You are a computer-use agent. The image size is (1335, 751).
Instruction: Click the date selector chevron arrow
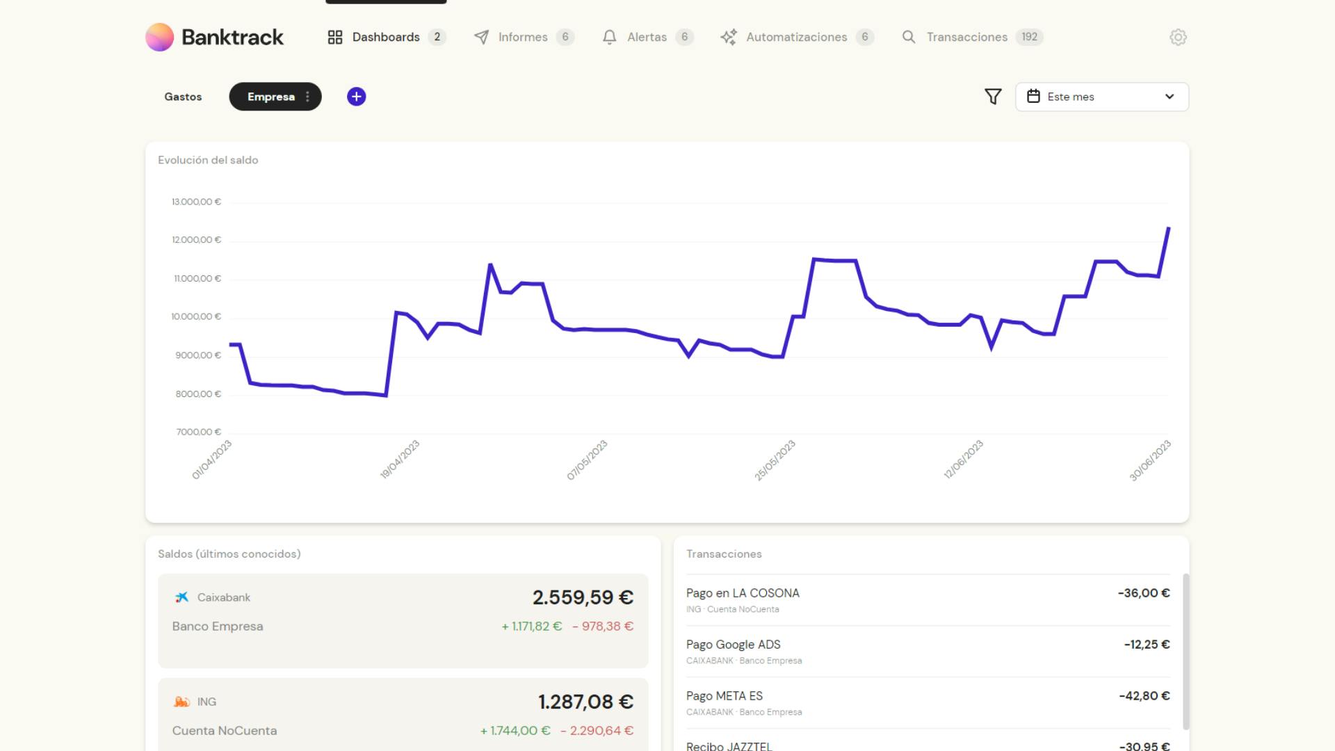(1170, 97)
